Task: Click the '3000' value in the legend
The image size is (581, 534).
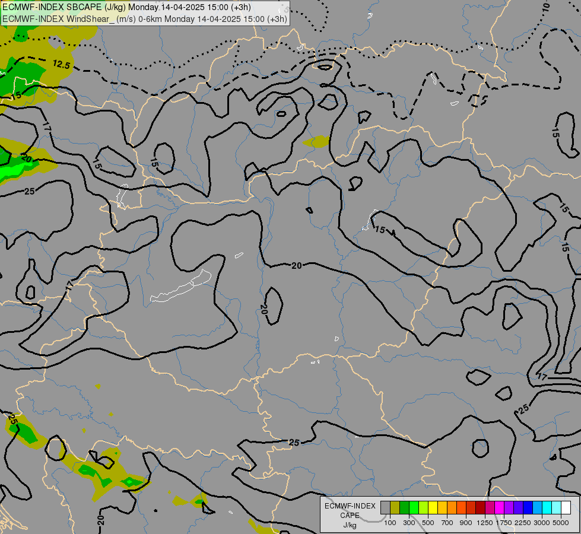Action: click(542, 523)
